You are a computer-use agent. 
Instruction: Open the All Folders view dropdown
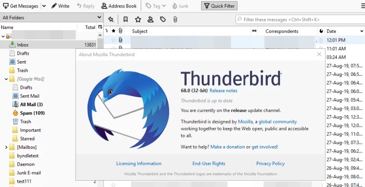(51, 17)
